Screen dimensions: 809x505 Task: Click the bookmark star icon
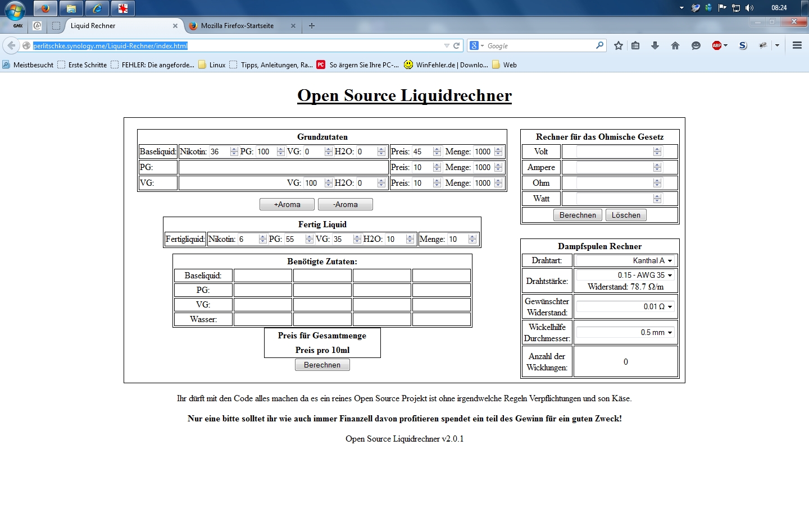619,46
